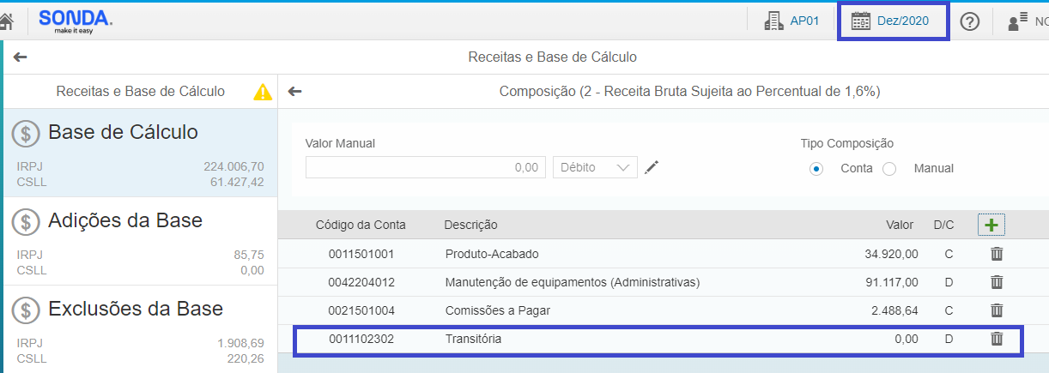Open the AP01 company selector

pos(791,21)
